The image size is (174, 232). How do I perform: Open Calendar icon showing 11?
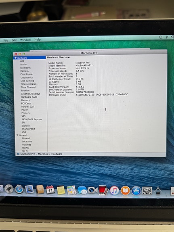point(50,190)
